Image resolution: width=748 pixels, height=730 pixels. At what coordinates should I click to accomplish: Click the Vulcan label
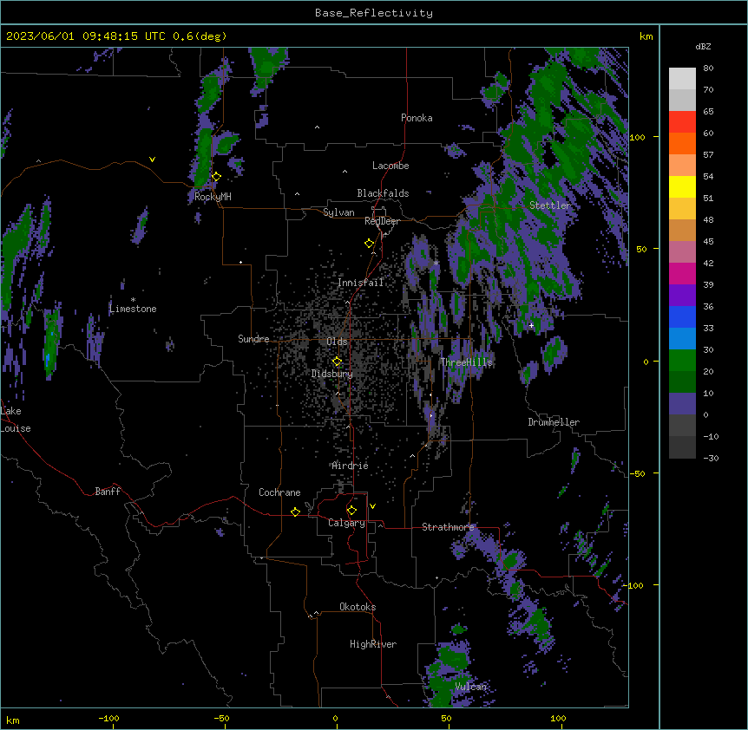tap(471, 687)
